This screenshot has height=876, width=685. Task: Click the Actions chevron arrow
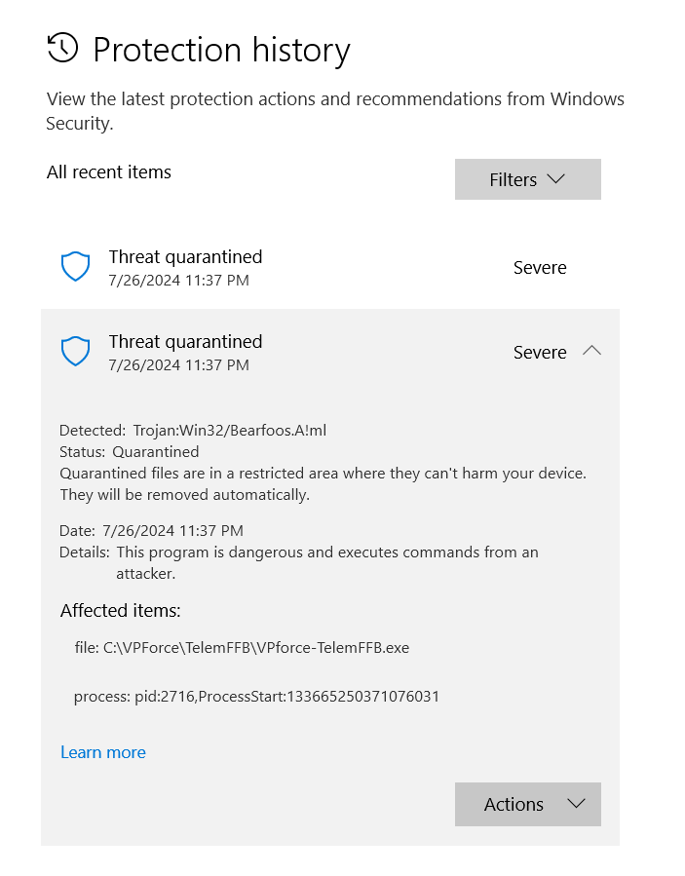pos(576,804)
